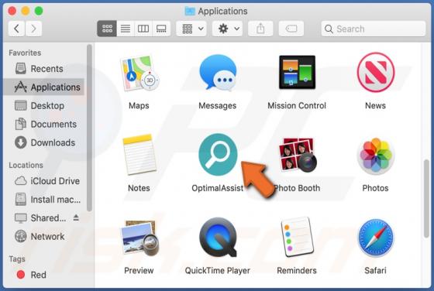Click the main file area scrollbar
The image size is (434, 291).
[426, 198]
